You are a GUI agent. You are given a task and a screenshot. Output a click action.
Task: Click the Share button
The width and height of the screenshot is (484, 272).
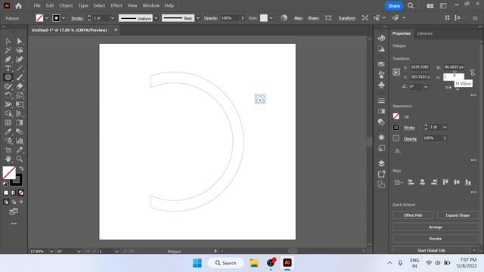tap(394, 6)
